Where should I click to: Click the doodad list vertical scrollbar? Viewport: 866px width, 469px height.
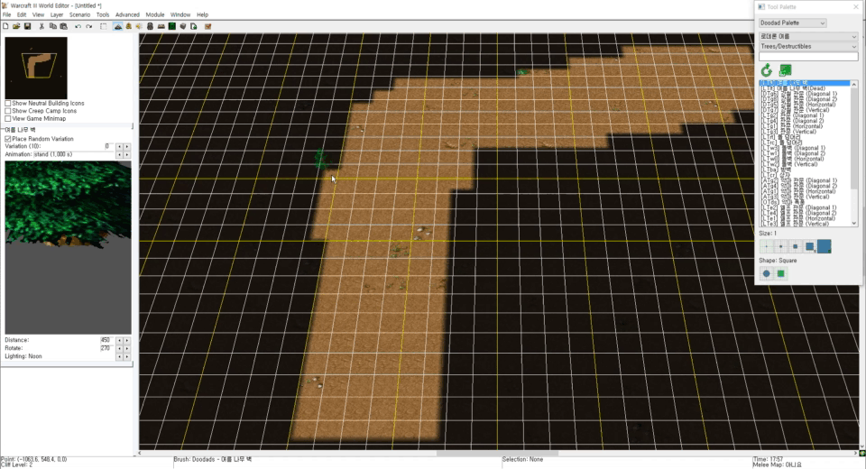(854, 153)
